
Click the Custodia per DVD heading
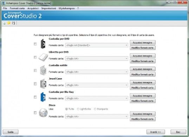59,39
